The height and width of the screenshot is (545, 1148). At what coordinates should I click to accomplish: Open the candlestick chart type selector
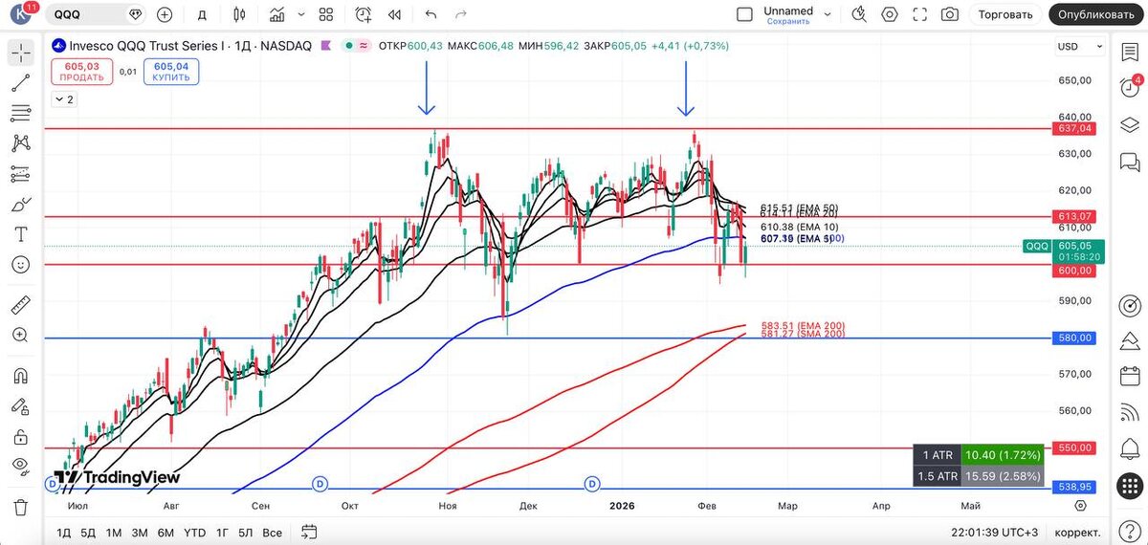click(239, 14)
